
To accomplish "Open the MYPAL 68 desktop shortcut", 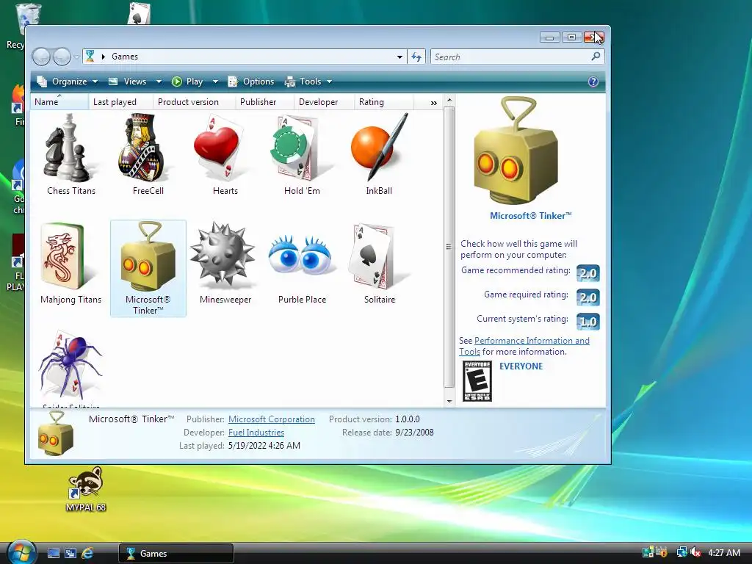I will click(x=85, y=489).
